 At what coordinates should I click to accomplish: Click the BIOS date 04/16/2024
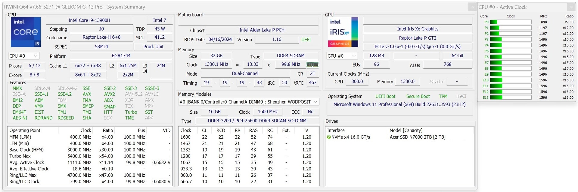tap(220, 40)
